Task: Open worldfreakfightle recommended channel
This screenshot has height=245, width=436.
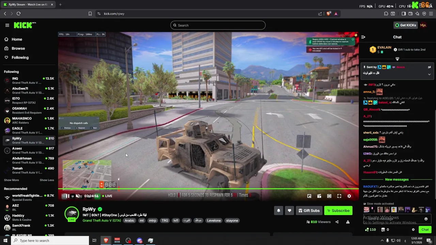Action: pos(29,198)
